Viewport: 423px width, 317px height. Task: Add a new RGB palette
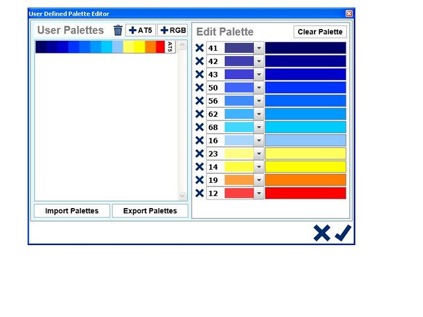(173, 30)
